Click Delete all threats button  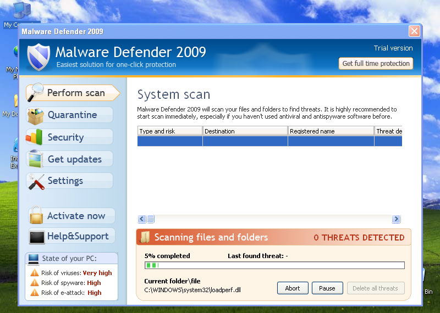pos(376,288)
